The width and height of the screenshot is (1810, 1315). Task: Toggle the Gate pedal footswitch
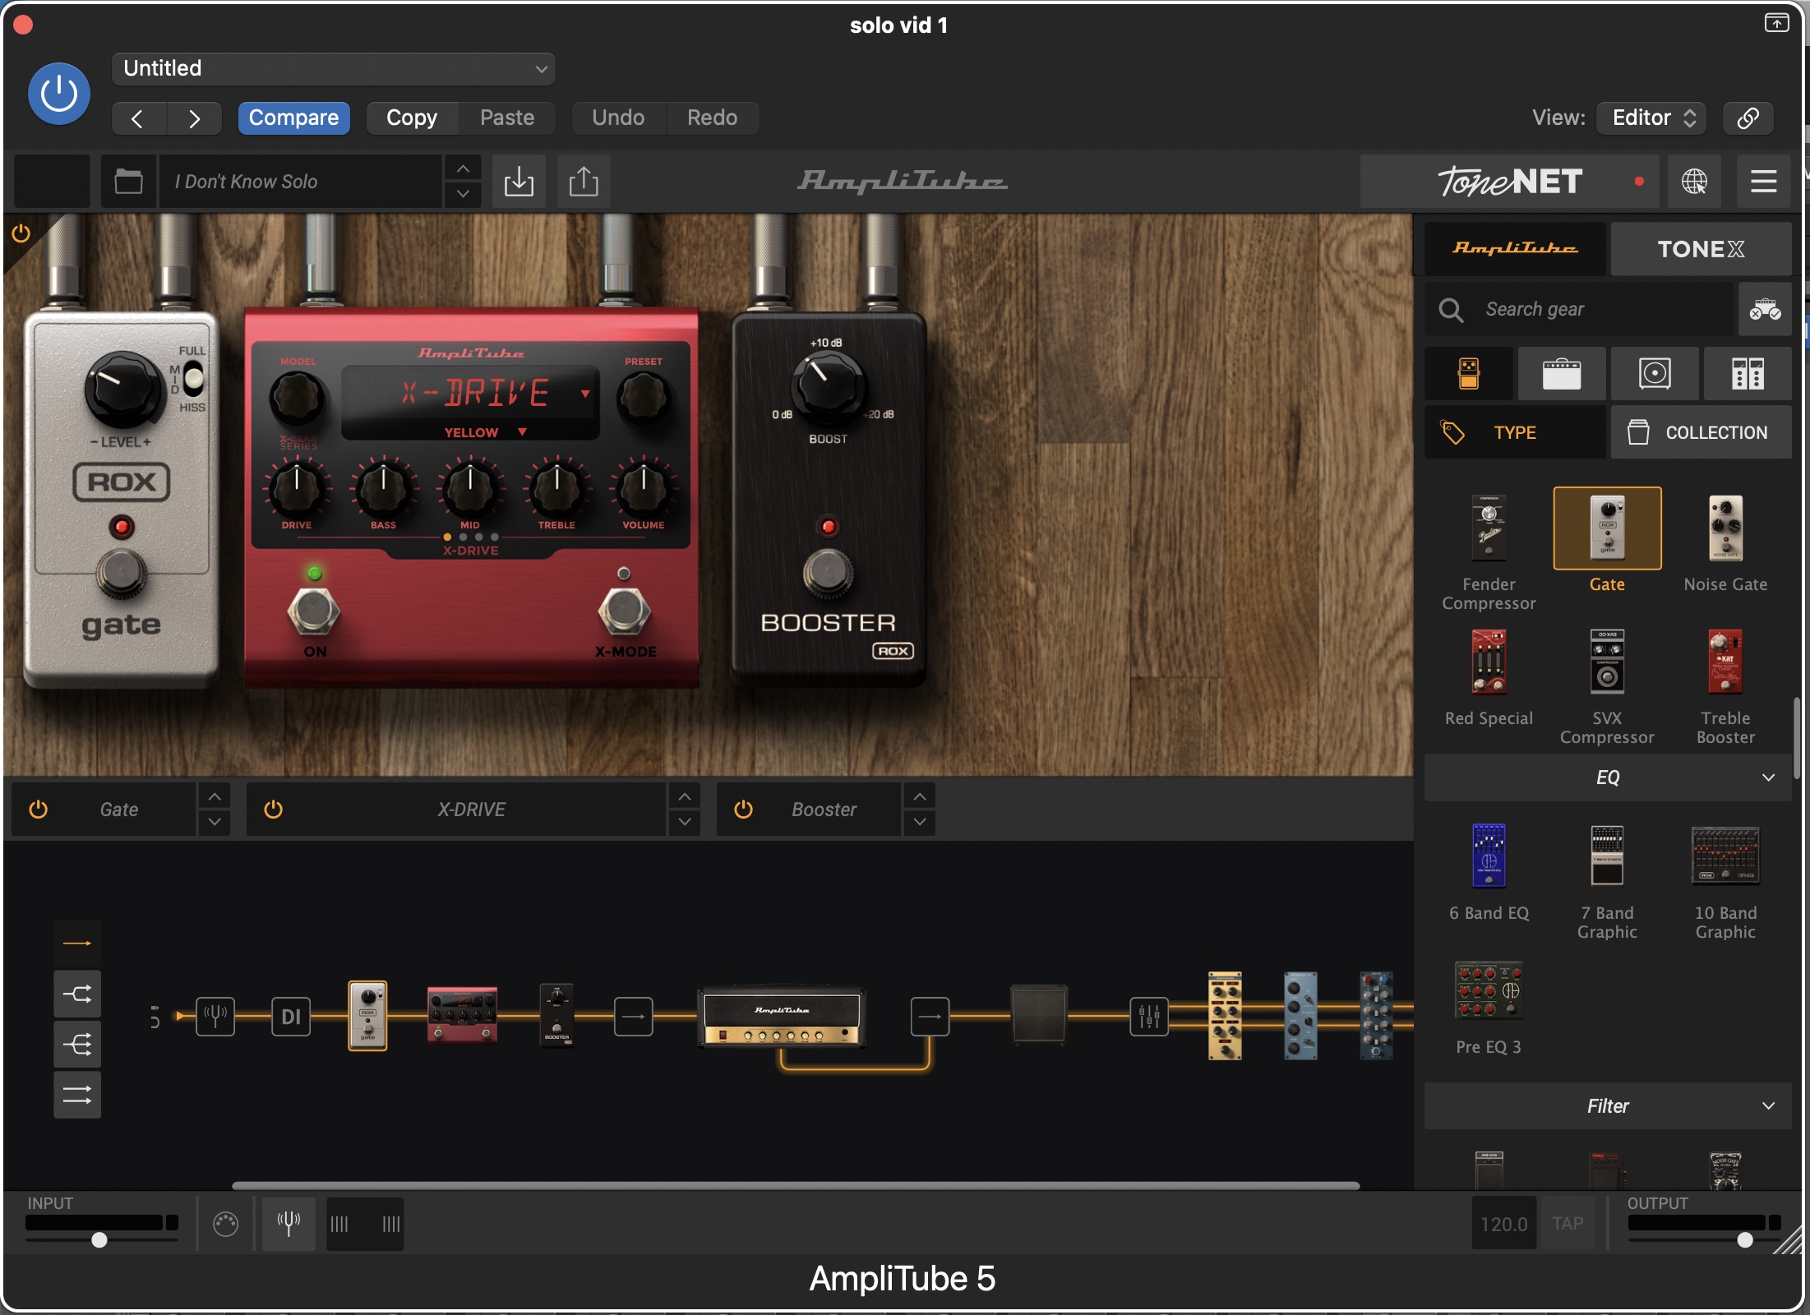point(122,572)
